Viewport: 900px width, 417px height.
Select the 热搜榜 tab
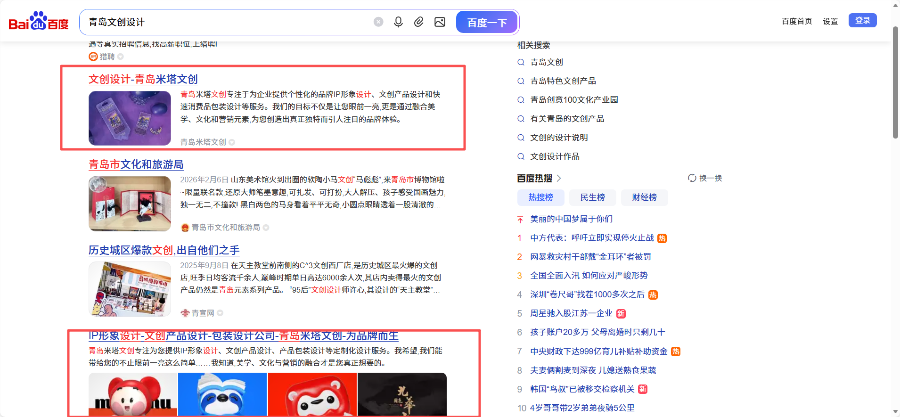(540, 197)
